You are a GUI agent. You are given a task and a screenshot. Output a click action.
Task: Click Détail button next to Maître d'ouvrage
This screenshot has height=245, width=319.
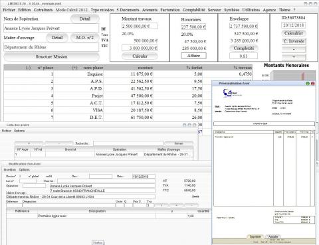point(57,38)
